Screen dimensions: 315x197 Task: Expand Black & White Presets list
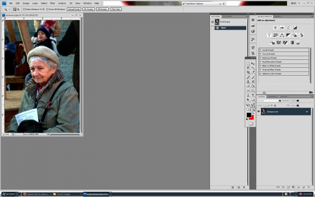[260, 66]
